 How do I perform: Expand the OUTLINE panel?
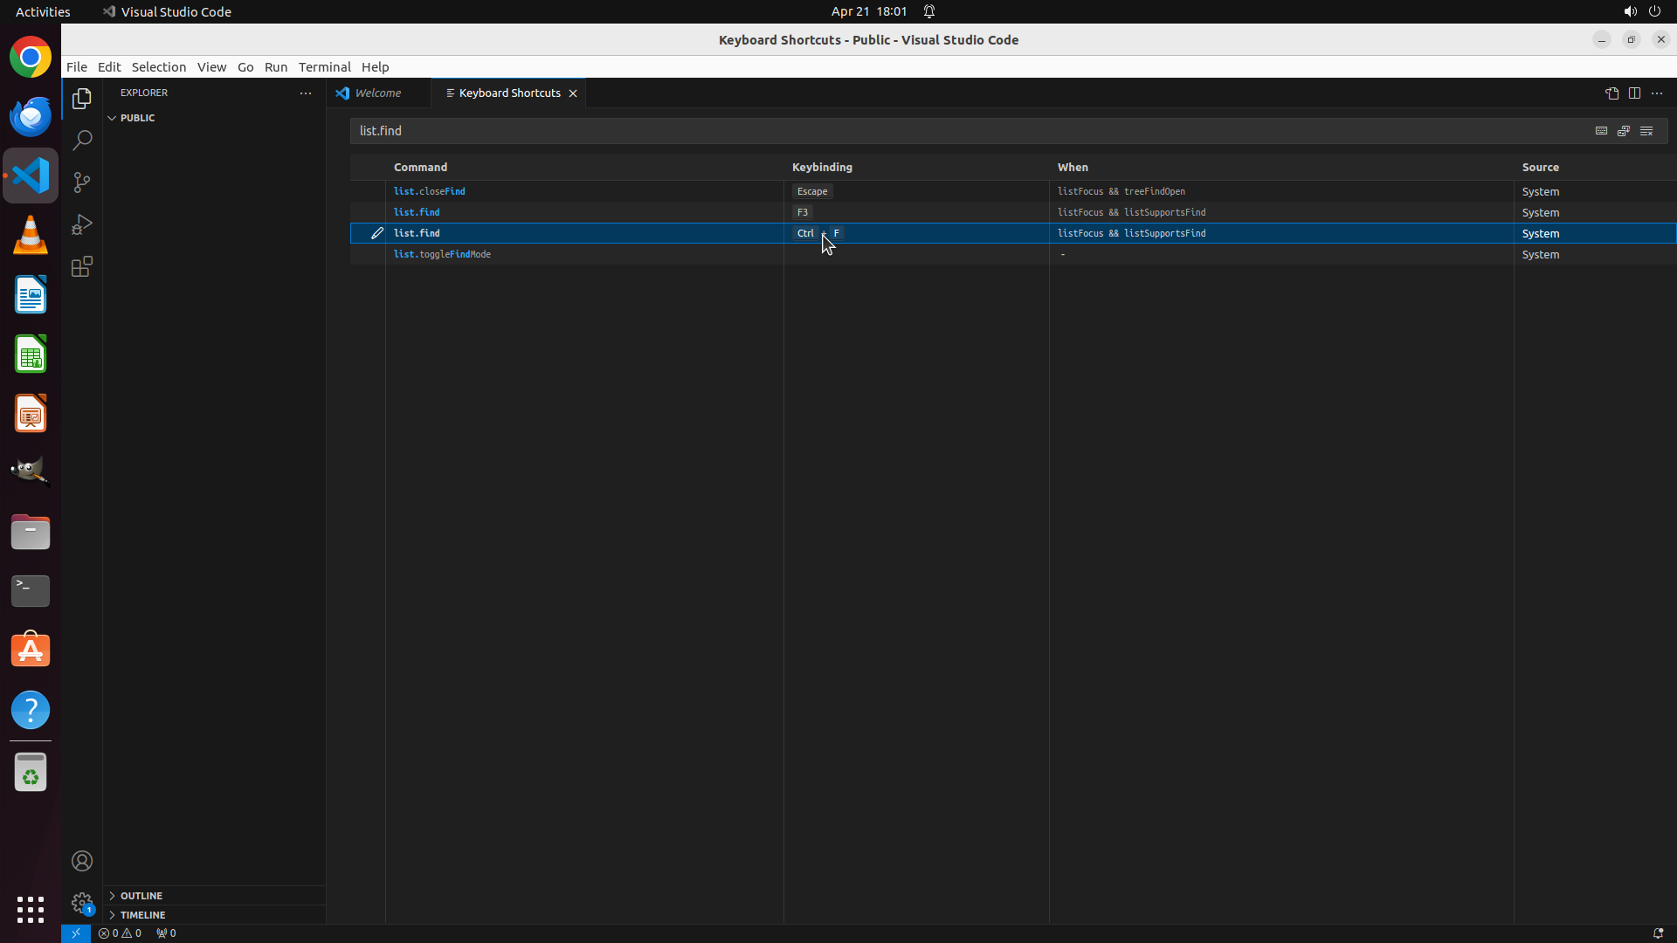click(141, 896)
